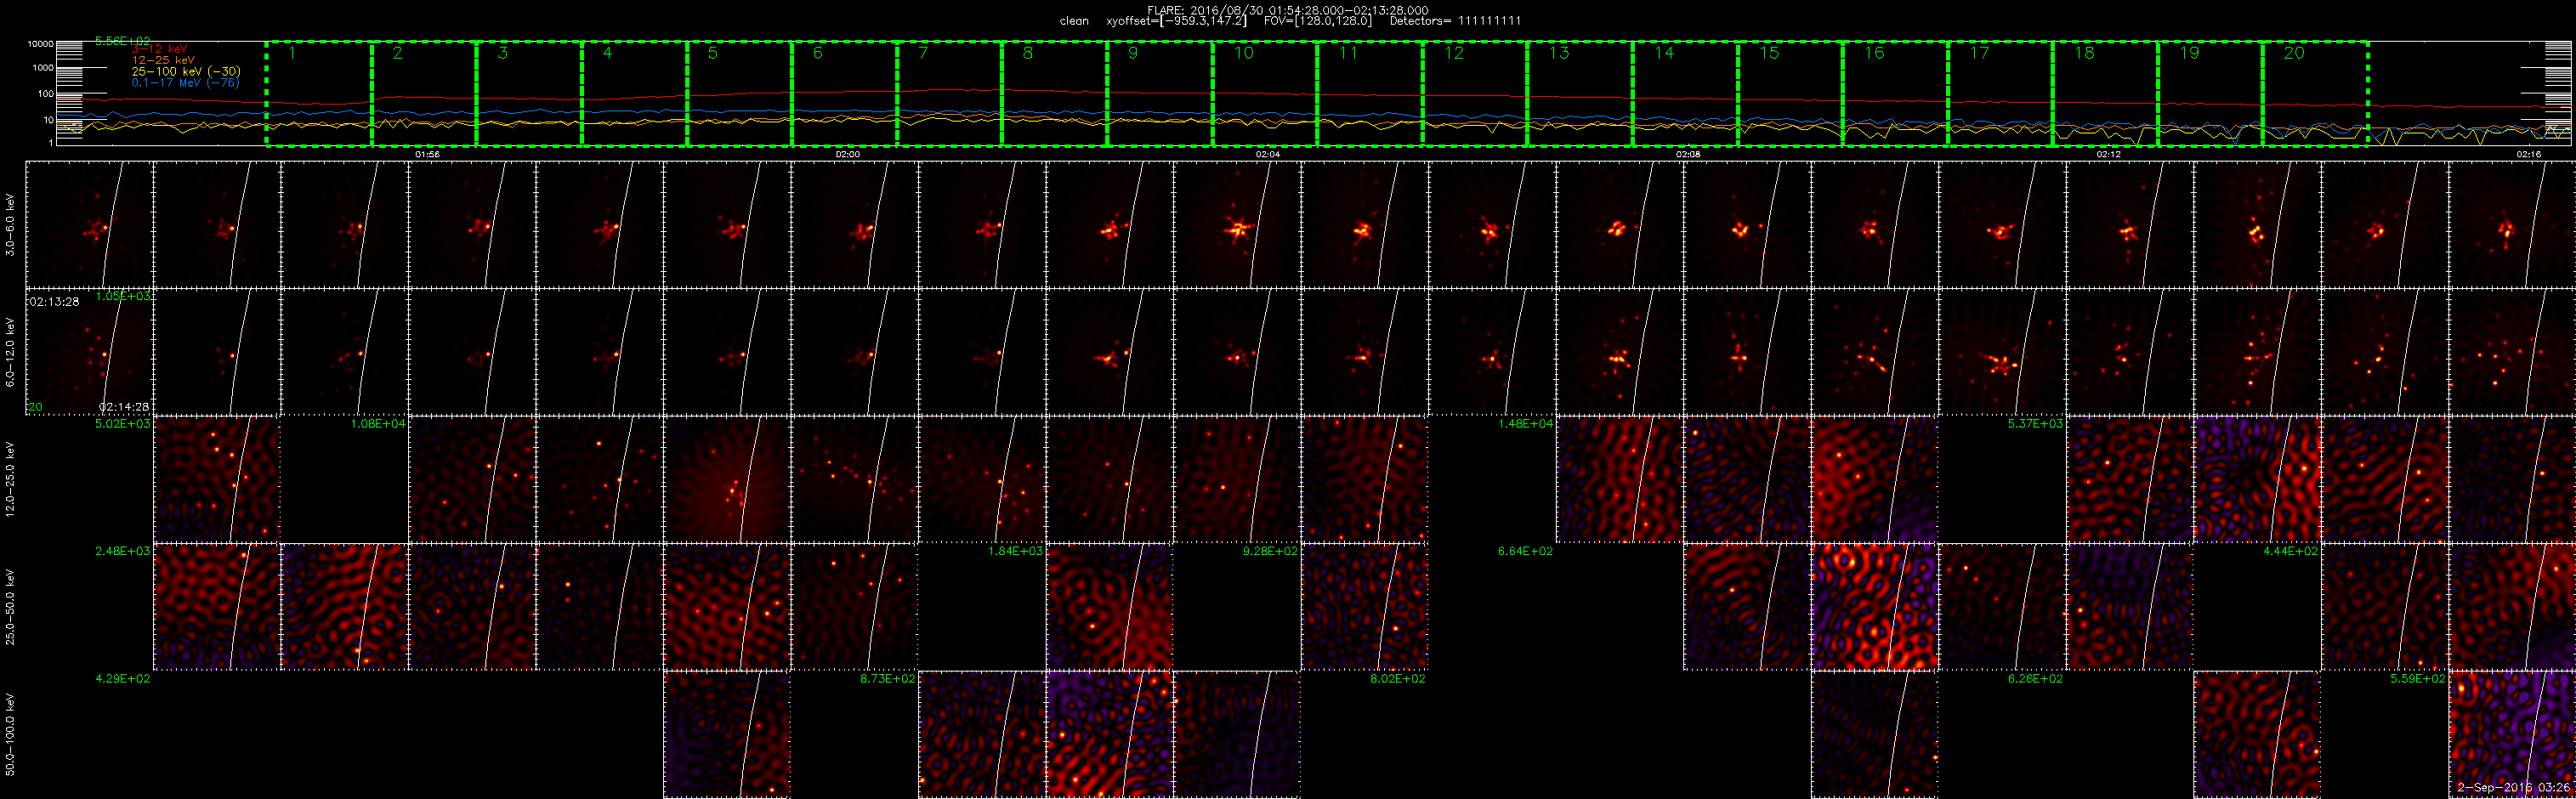This screenshot has width=2576, height=799.
Task: Click the green box labeled 16
Action: pos(1894,94)
